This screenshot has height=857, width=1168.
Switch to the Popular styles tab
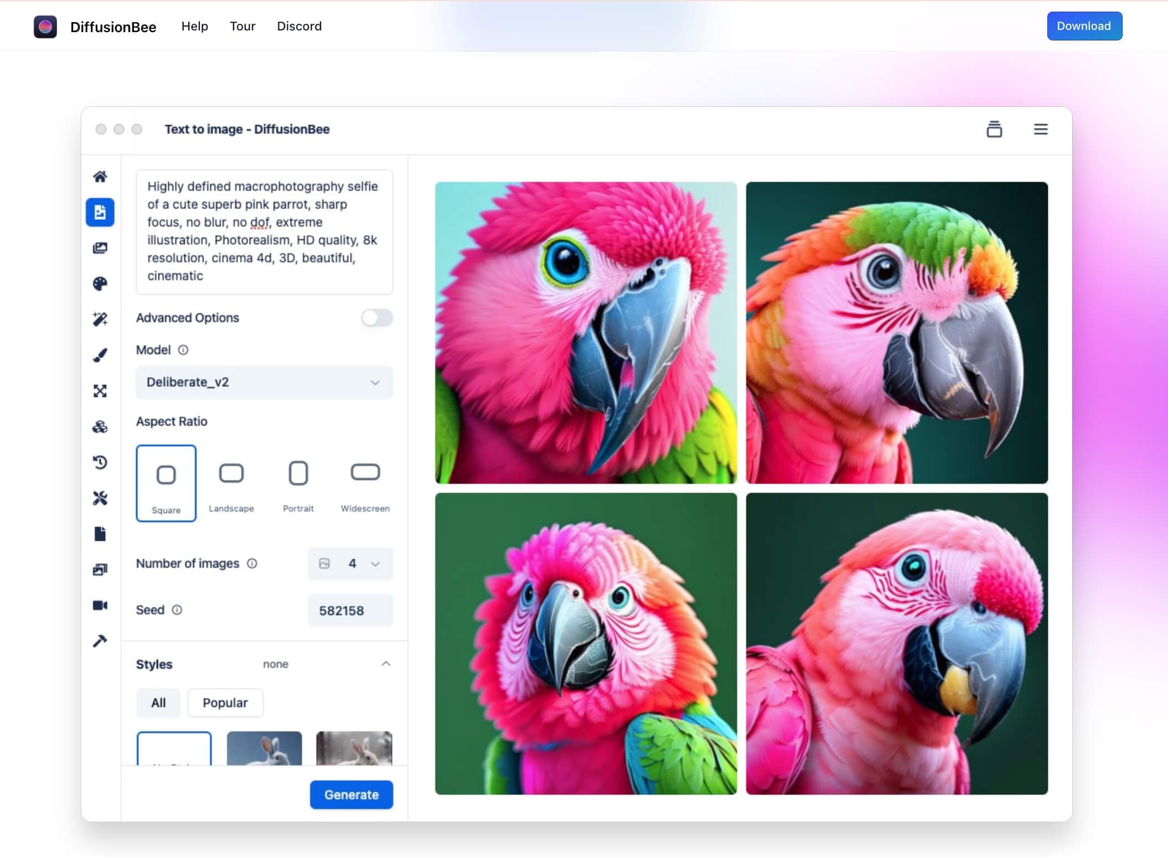[225, 703]
